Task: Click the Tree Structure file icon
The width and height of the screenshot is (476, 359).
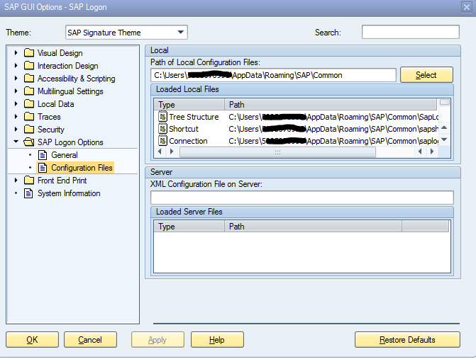Action: click(x=162, y=116)
